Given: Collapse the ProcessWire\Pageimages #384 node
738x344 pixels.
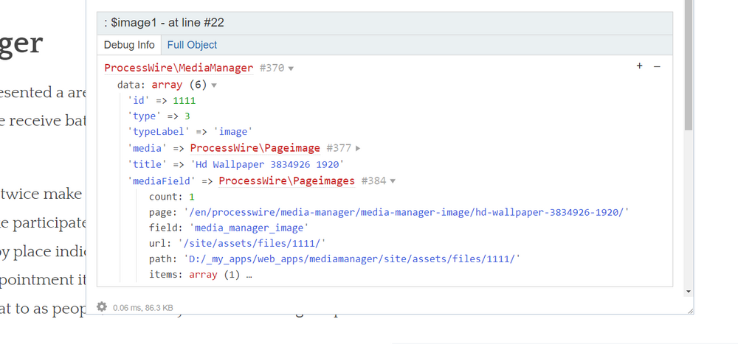Looking at the screenshot, I should 393,181.
